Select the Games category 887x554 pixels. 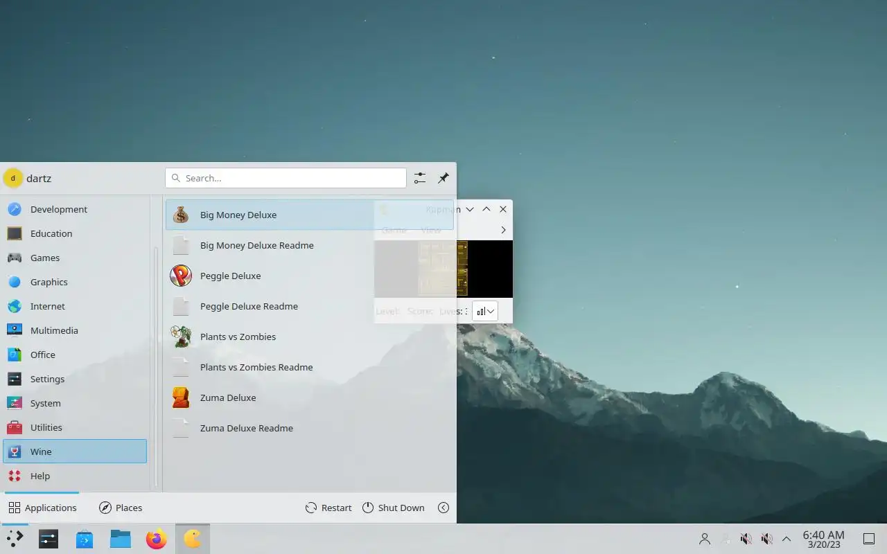[75, 258]
